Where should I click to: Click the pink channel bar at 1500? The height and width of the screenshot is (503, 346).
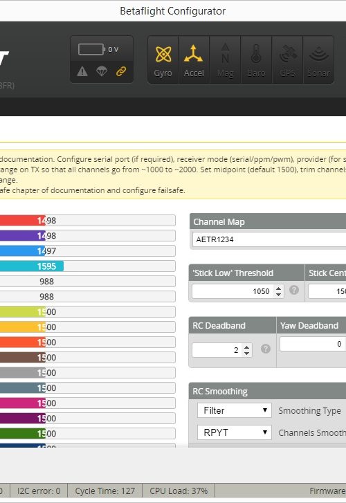tap(87, 403)
